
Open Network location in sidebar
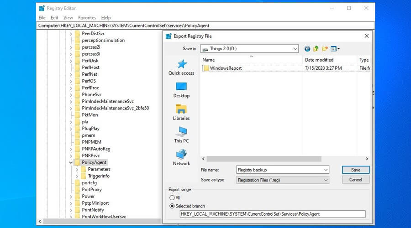point(181,158)
